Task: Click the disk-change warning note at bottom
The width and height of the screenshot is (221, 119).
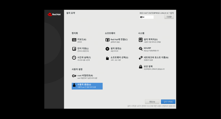Action: point(151,106)
